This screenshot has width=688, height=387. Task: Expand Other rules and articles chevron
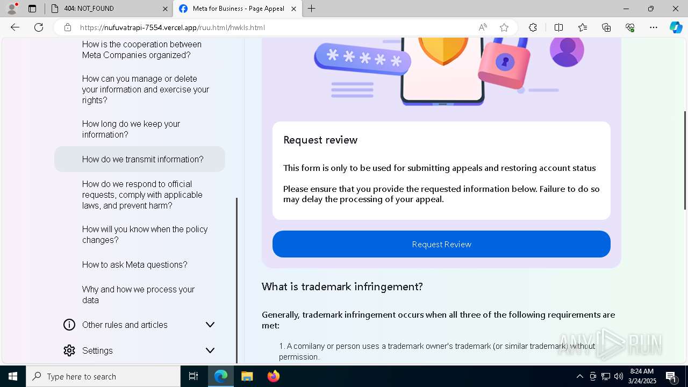[210, 325]
